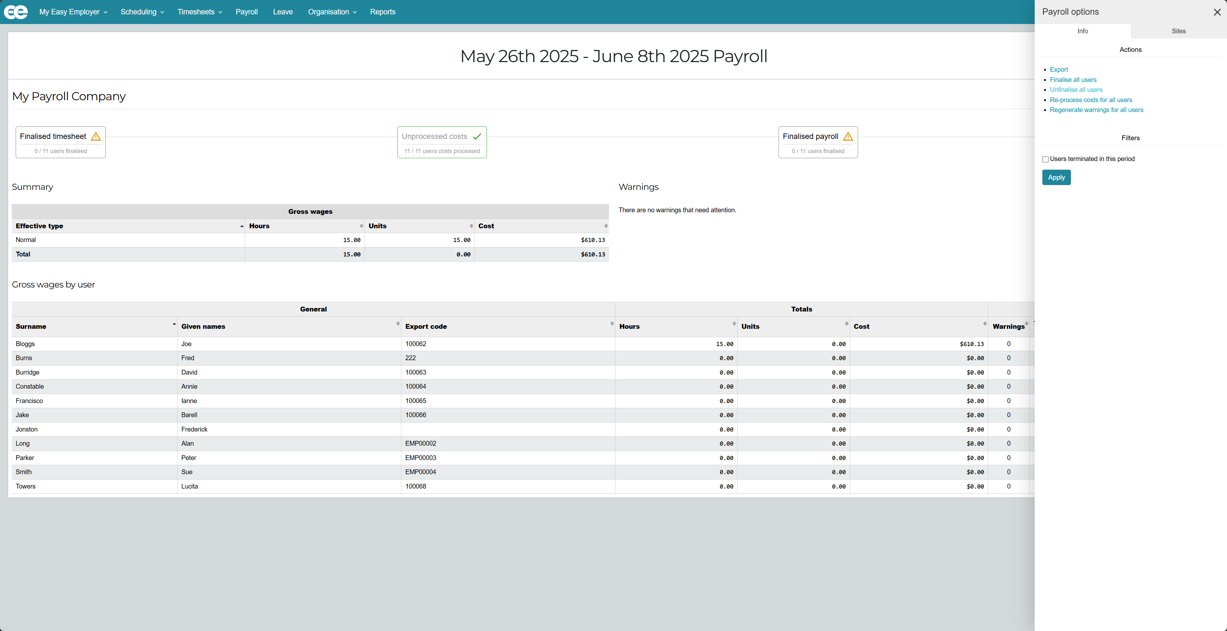Sort user table by Totals Hours
This screenshot has width=1227, height=631.
coord(734,324)
